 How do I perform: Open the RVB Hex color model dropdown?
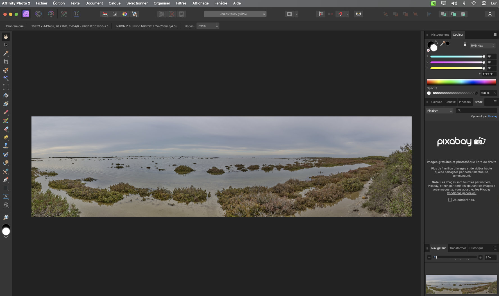point(482,45)
